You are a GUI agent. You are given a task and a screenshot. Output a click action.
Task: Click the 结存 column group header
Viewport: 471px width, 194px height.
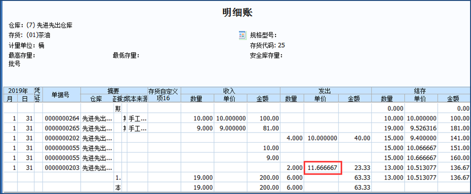point(421,91)
